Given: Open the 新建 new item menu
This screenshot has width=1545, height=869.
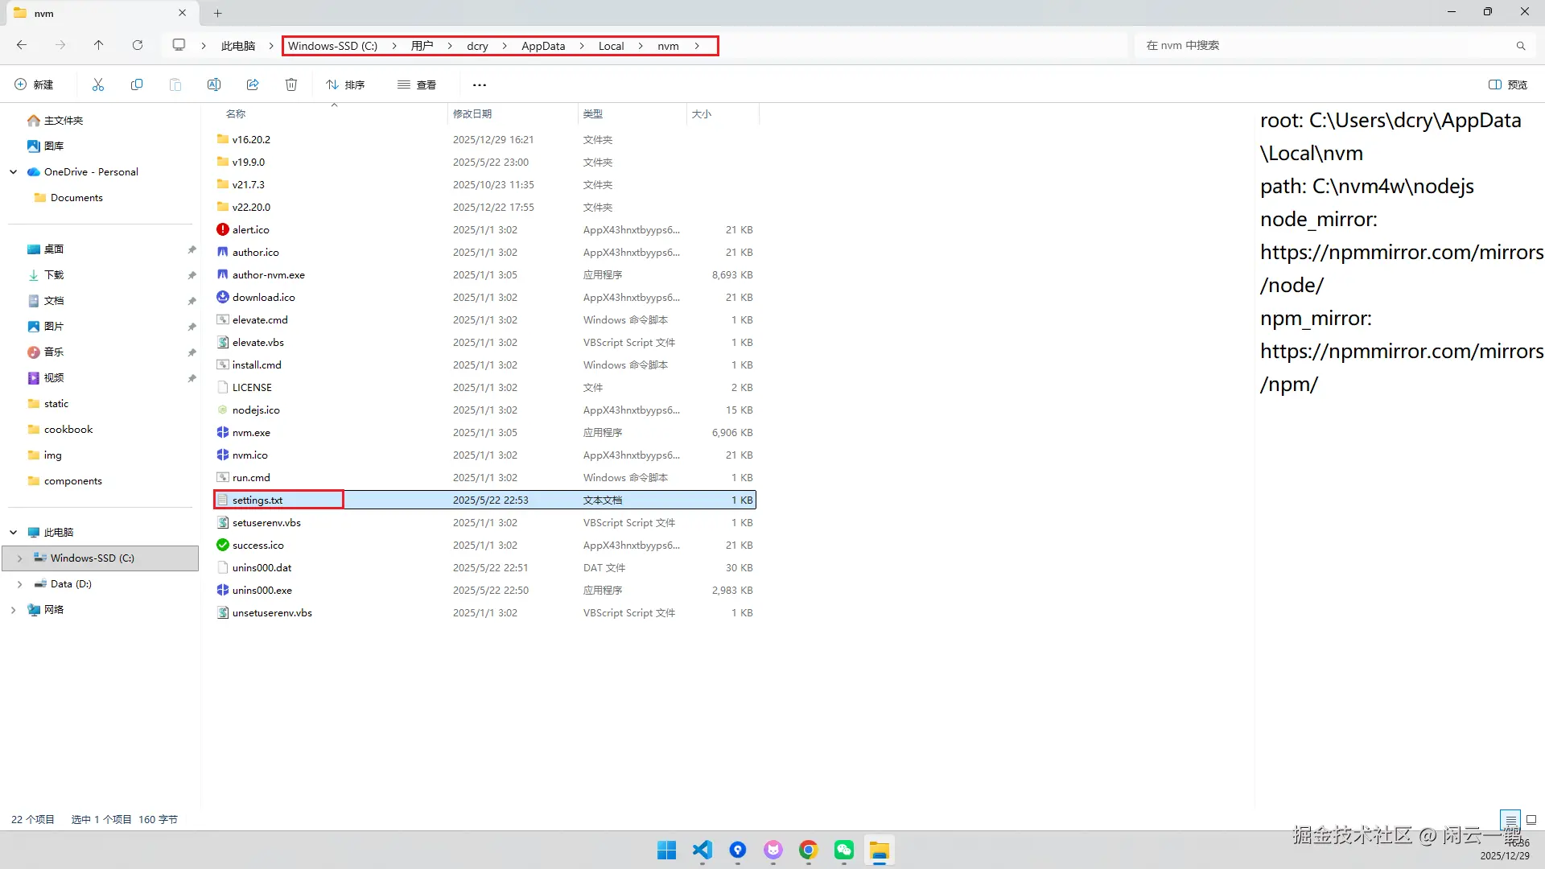Looking at the screenshot, I should point(34,84).
